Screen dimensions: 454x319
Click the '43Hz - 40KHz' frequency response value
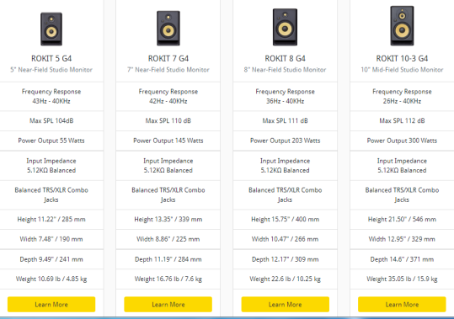51,101
